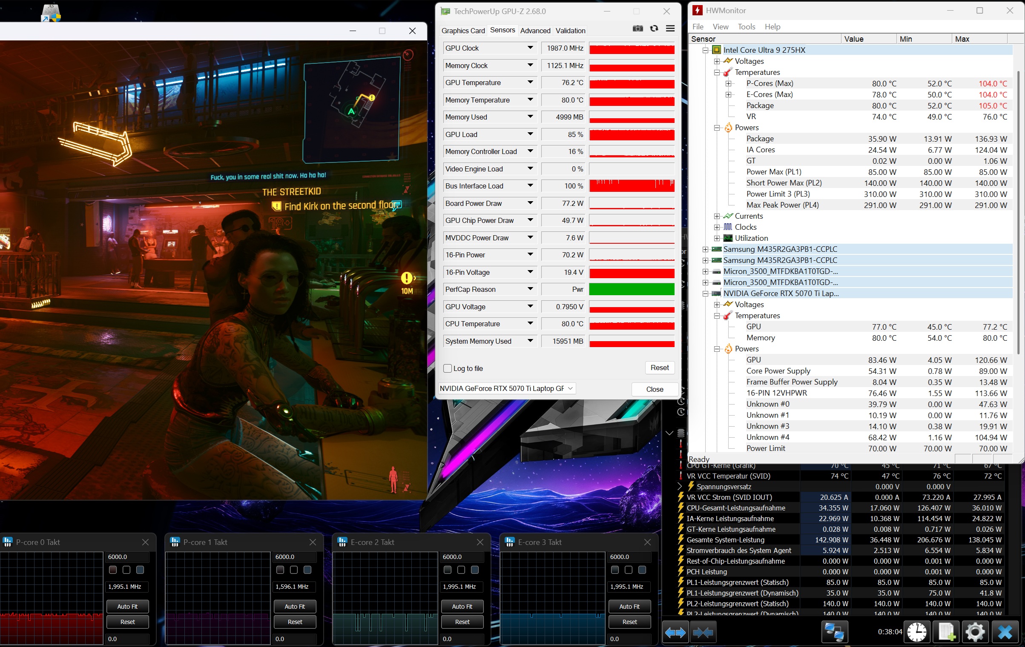Click the HWiNFO clock reset timer icon

(x=916, y=632)
